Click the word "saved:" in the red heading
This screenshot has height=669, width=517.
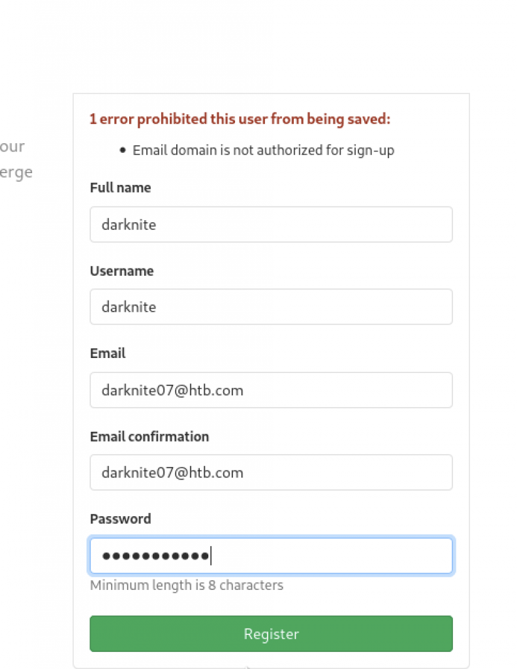coord(370,119)
